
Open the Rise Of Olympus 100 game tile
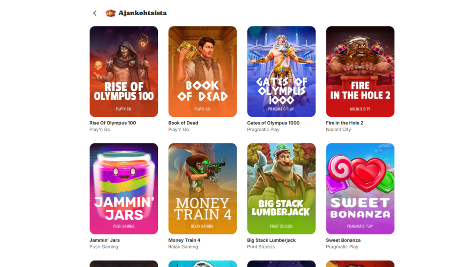click(x=124, y=71)
